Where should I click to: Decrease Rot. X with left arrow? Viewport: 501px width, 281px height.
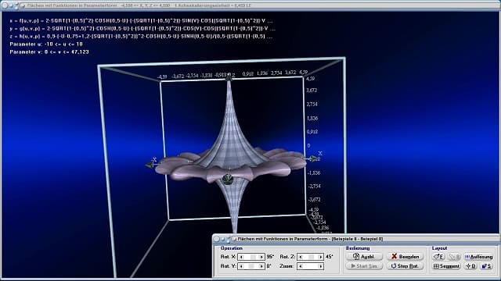241,257
